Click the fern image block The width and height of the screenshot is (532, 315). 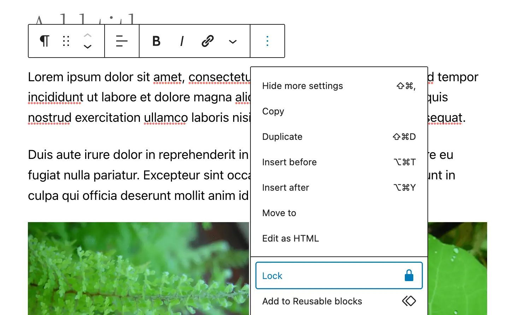[x=138, y=268]
